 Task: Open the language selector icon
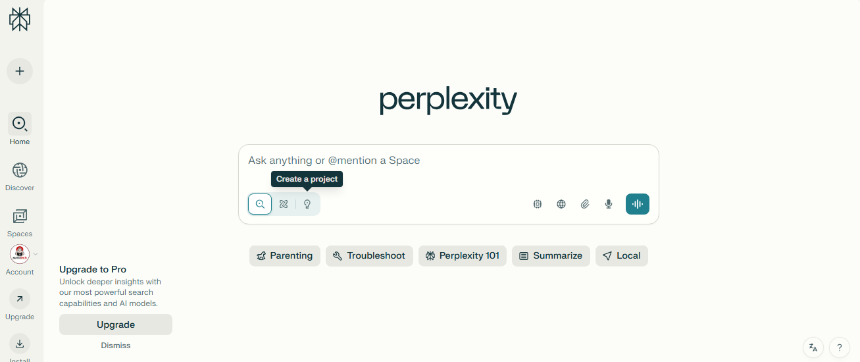(x=813, y=348)
